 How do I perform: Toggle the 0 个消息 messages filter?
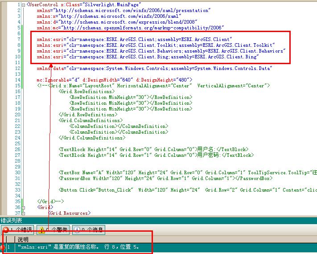[89, 230]
